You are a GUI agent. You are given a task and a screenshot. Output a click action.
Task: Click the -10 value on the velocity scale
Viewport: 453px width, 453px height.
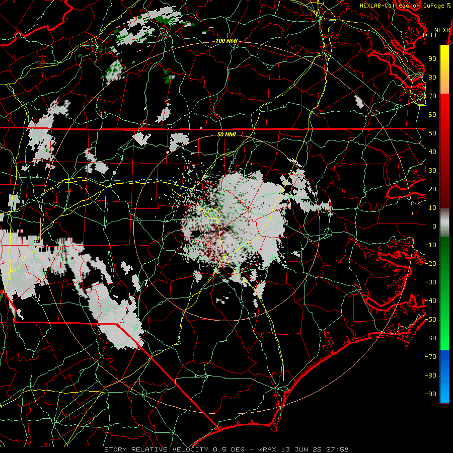430,245
